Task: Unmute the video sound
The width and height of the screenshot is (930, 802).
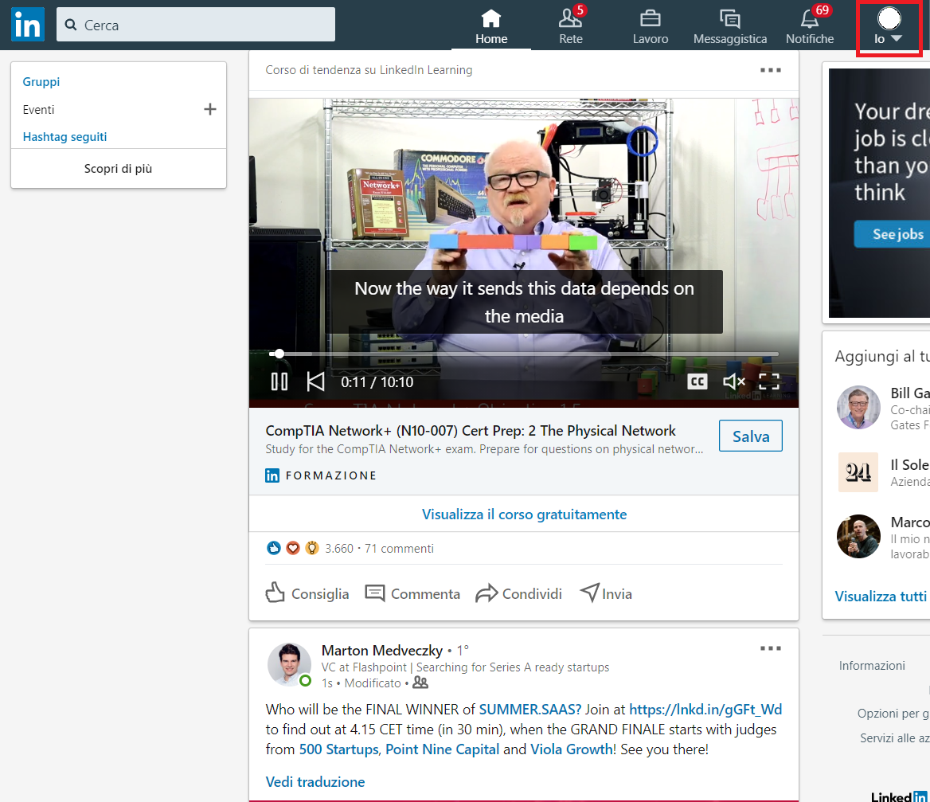Action: click(733, 382)
